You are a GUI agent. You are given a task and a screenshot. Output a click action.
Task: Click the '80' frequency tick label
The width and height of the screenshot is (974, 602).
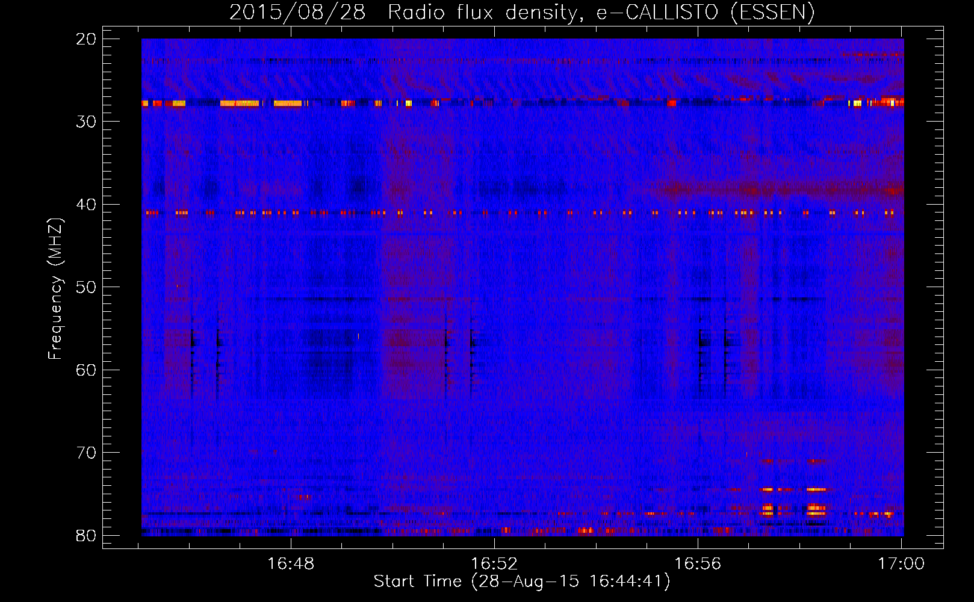coord(86,535)
